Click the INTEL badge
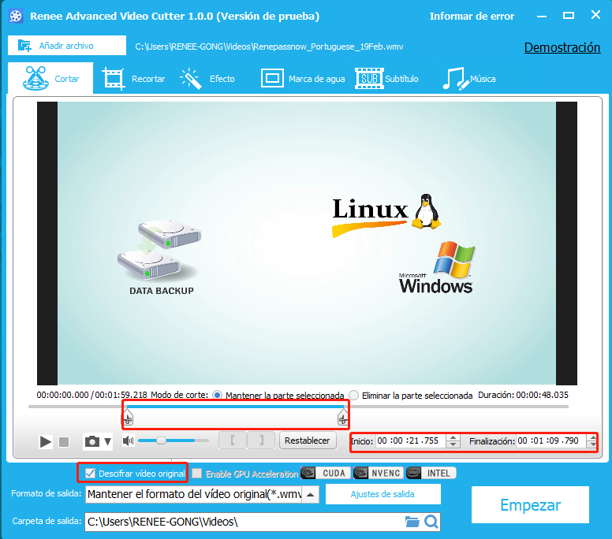Screen dimensions: 612x539 click(431, 473)
